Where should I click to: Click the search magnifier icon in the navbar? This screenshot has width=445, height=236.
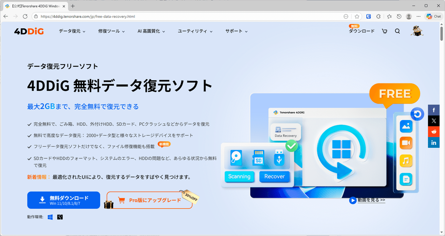pyautogui.click(x=397, y=31)
